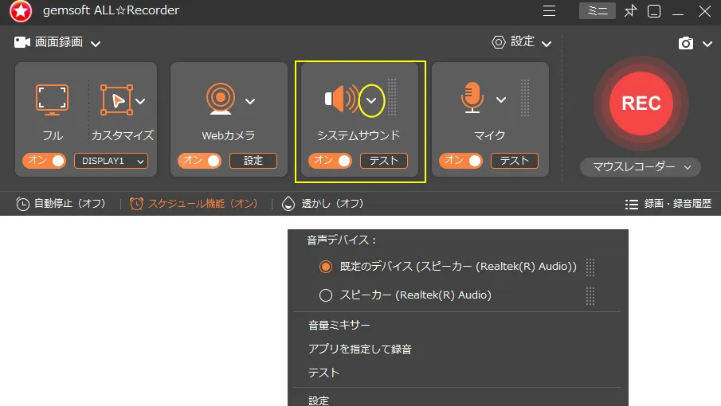Expand the Webカメラ dropdown arrow
721x406 pixels.
pyautogui.click(x=250, y=101)
